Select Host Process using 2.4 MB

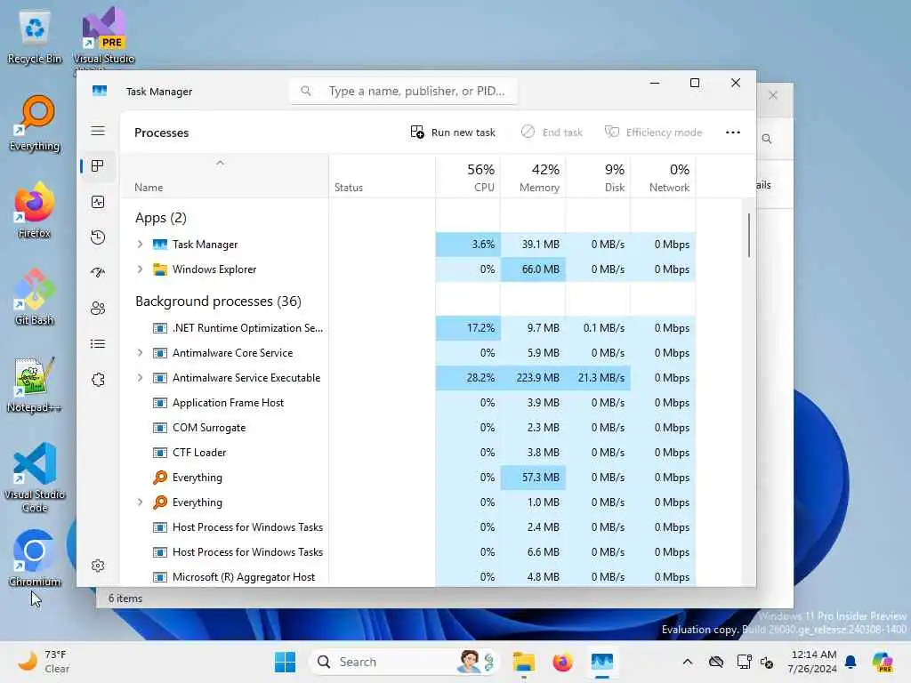[x=408, y=527]
